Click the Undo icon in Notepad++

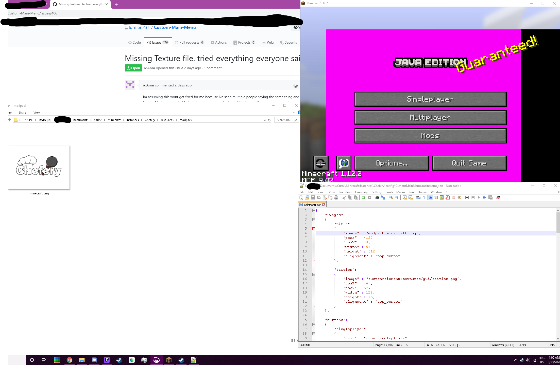[363, 198]
